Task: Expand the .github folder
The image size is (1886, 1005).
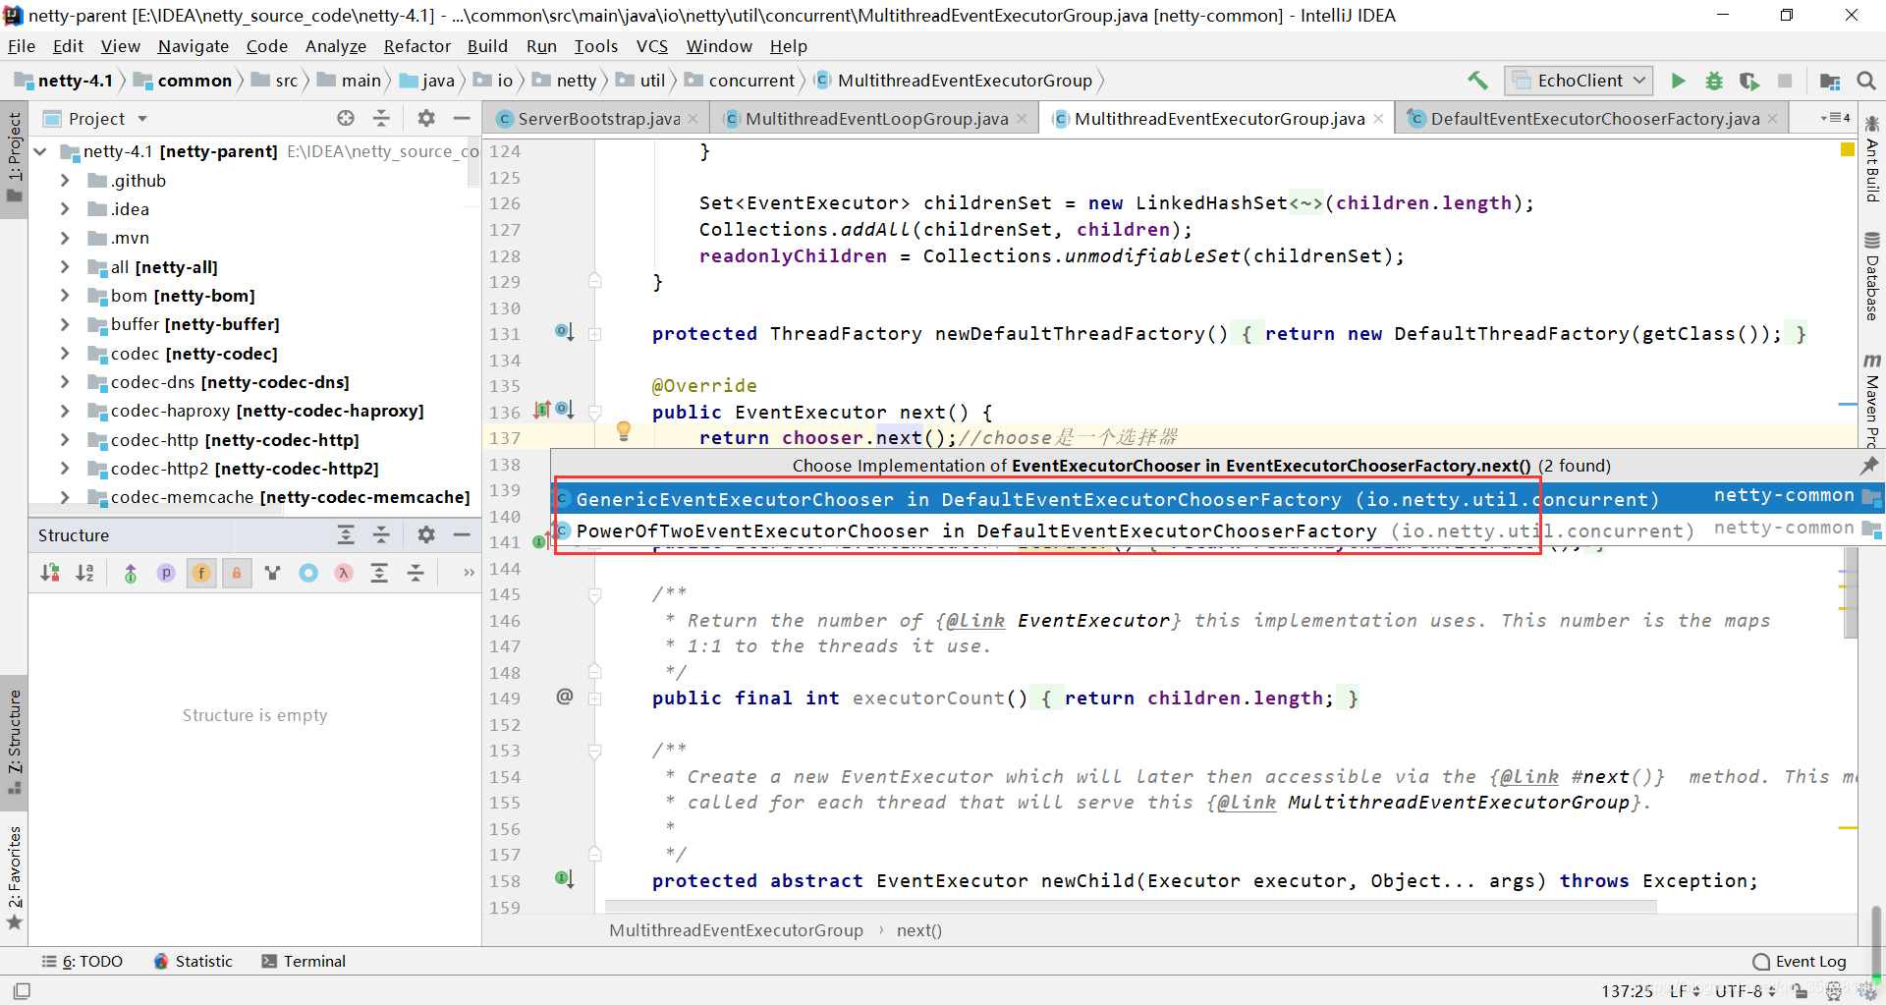Action: coord(65,181)
